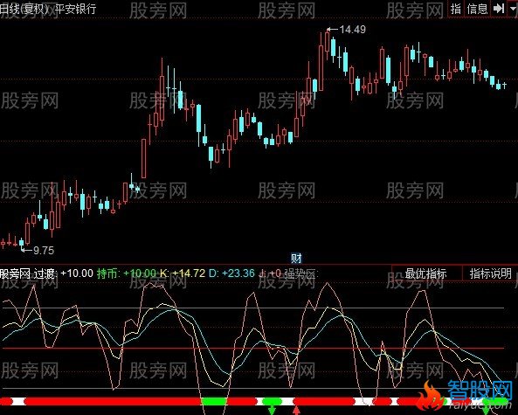Image resolution: width=518 pixels, height=415 pixels.
Task: Click the first green down-arrow signal
Action: tap(272, 410)
